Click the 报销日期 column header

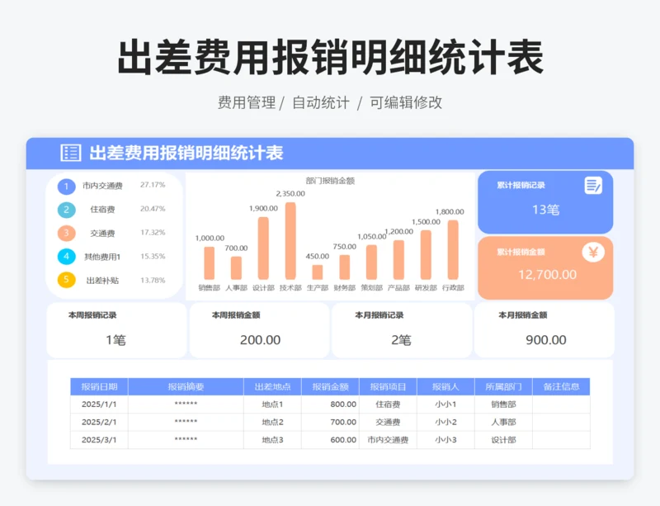tap(99, 387)
